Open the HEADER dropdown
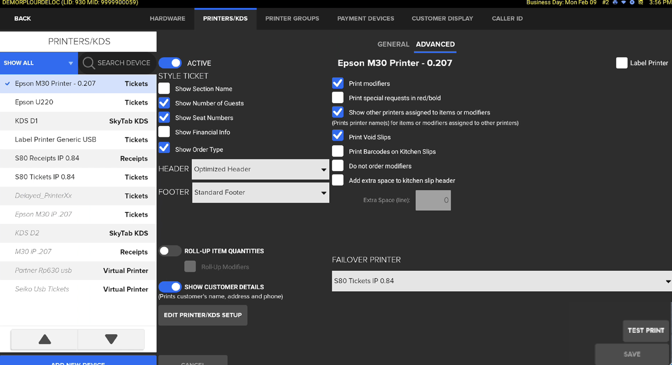This screenshot has height=365, width=672. 260,170
